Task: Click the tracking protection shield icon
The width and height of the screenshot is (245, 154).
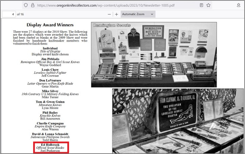Action: tap(26, 5)
